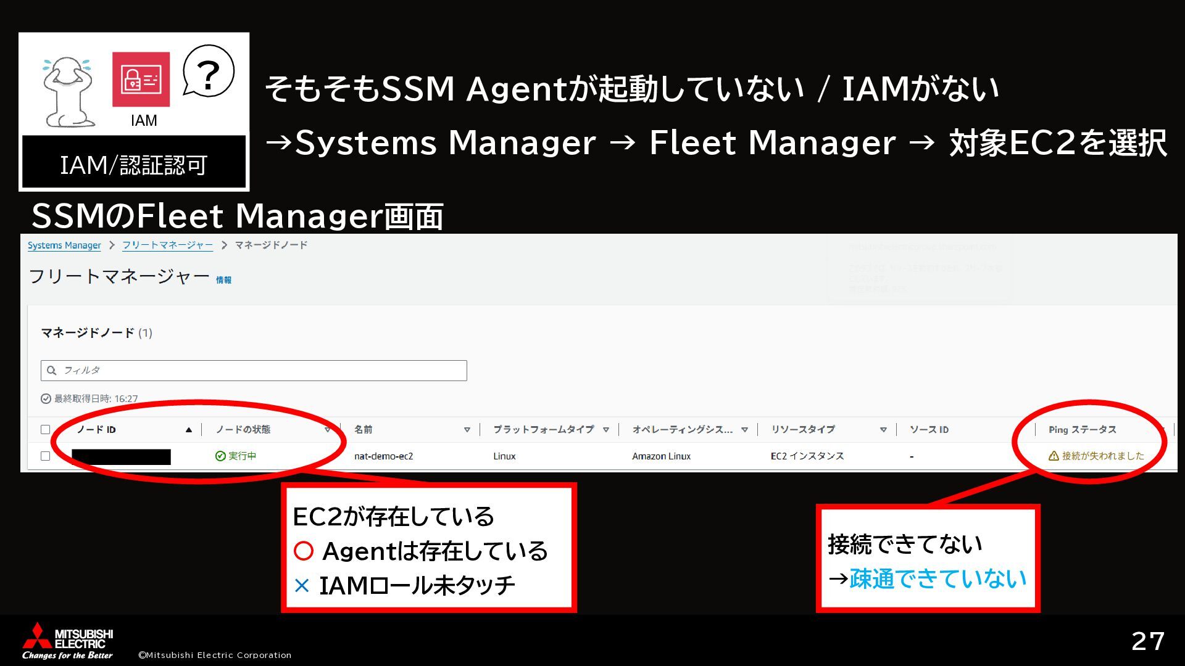Click the green 実行中 status icon
1185x666 pixels.
point(220,456)
